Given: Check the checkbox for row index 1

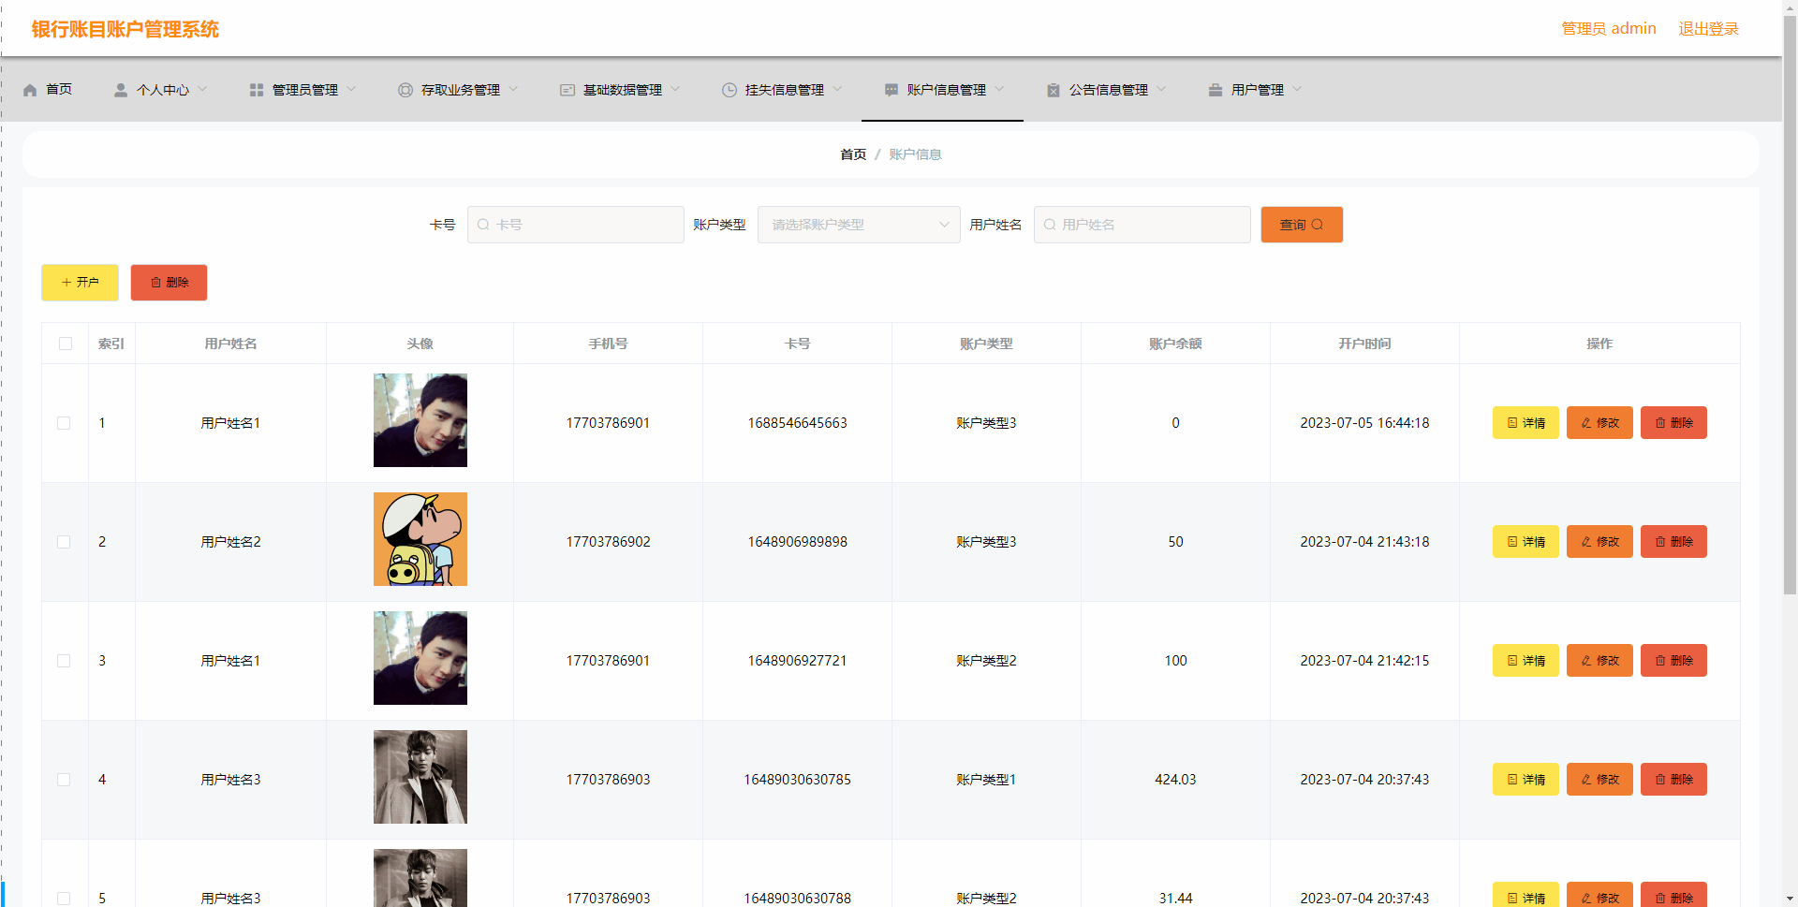Looking at the screenshot, I should coord(64,423).
